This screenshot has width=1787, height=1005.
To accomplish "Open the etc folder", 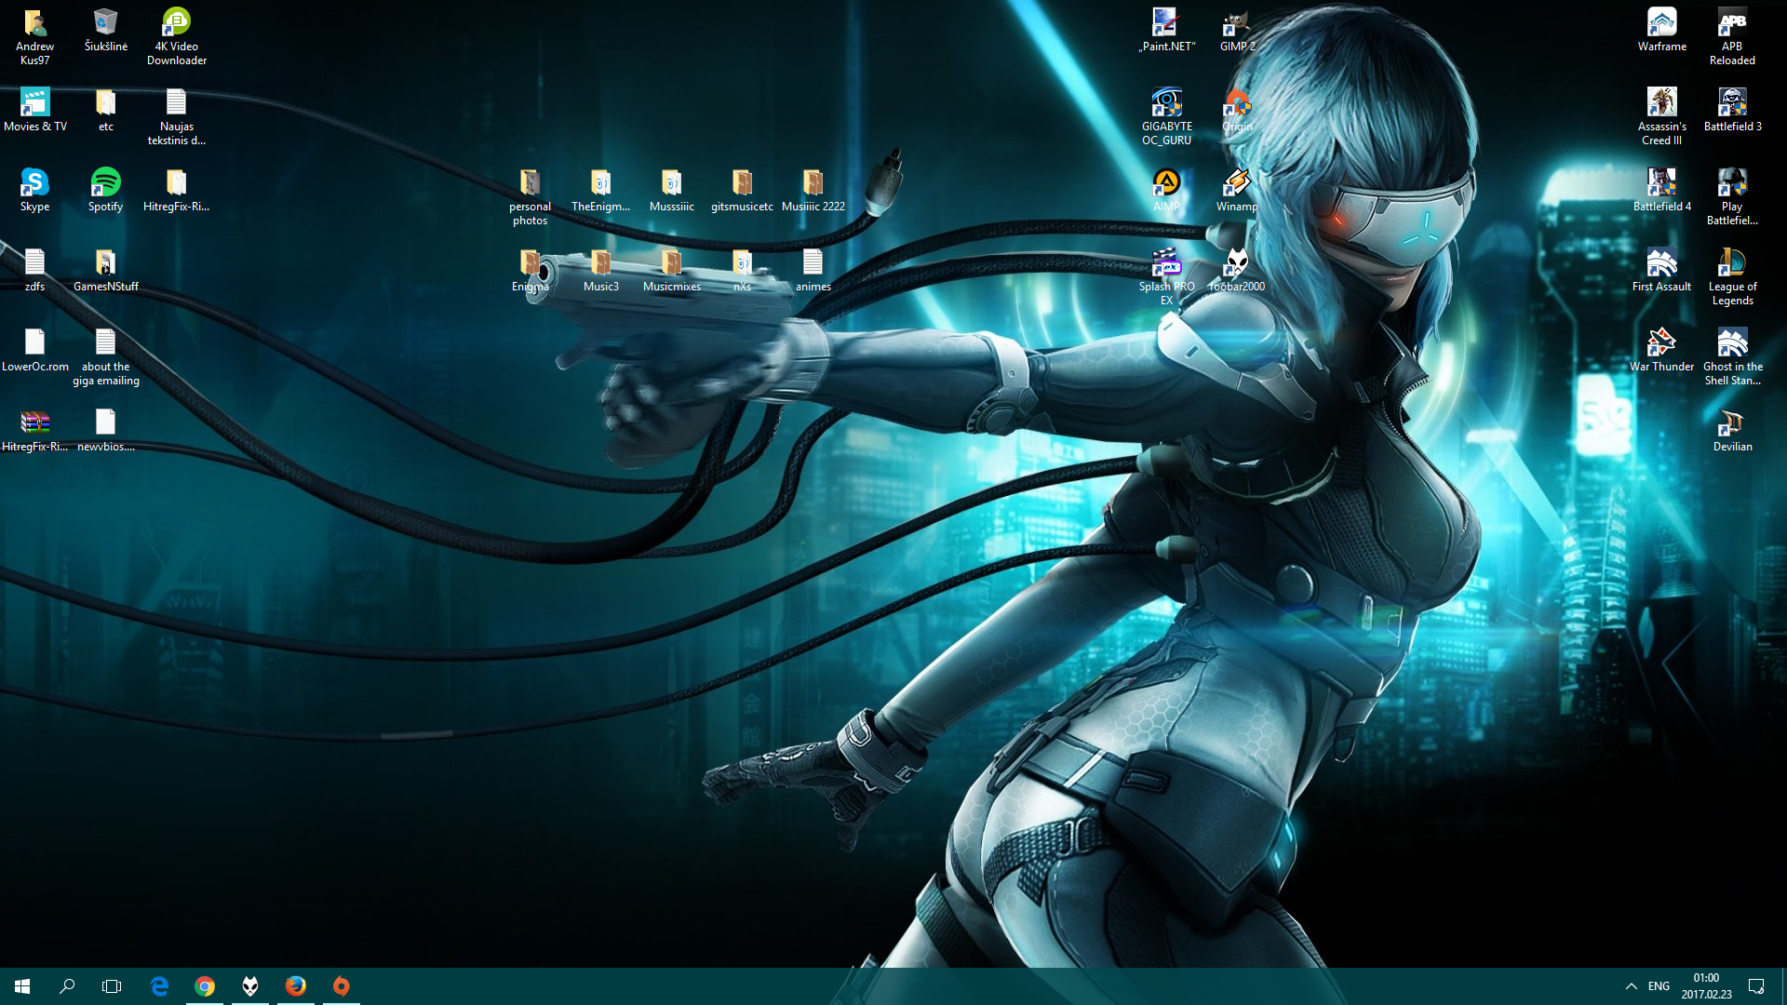I will (105, 111).
